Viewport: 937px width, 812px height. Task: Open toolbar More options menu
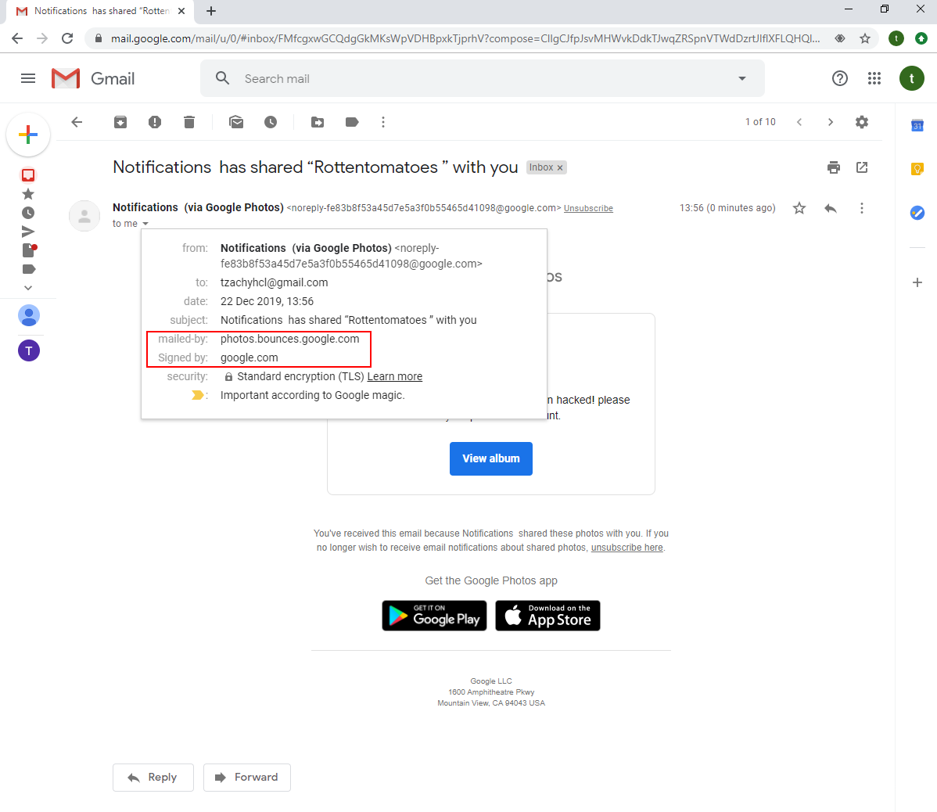click(383, 122)
